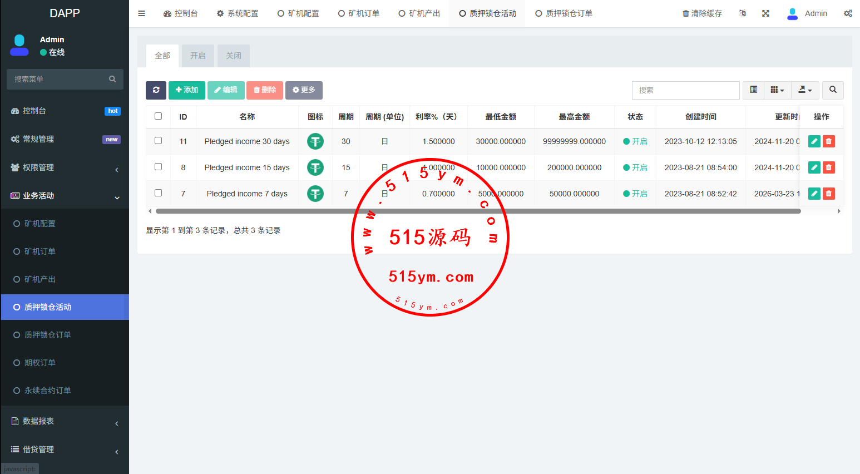Click the red delete icon for ID 8

[828, 167]
